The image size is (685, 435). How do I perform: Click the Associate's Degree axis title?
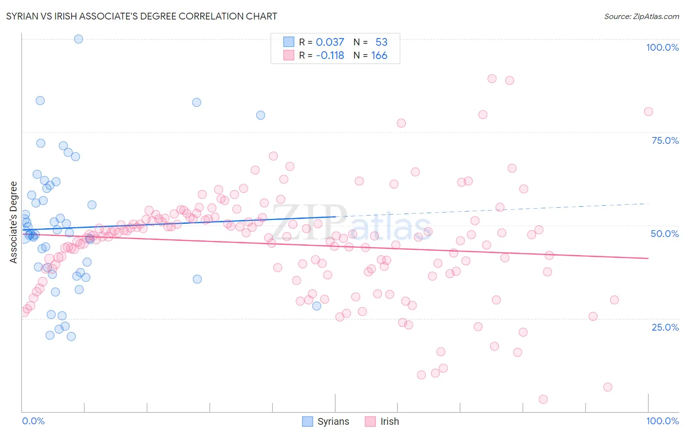pyautogui.click(x=14, y=222)
